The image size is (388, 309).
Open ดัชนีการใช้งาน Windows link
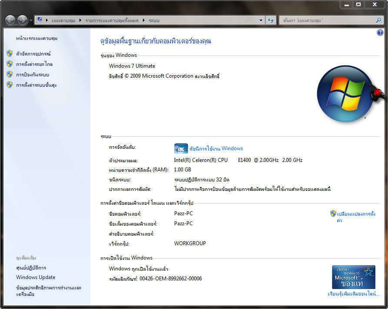coord(216,148)
